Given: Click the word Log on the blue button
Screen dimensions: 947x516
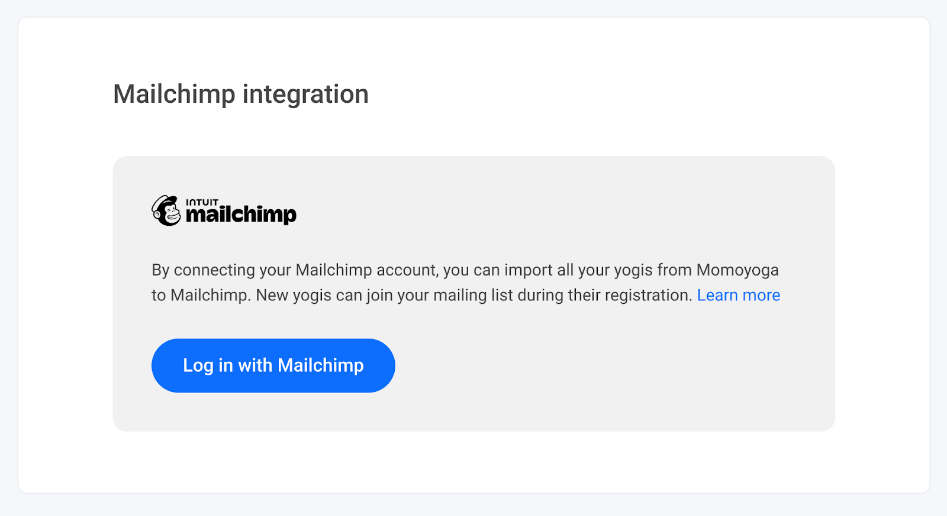Looking at the screenshot, I should [198, 366].
